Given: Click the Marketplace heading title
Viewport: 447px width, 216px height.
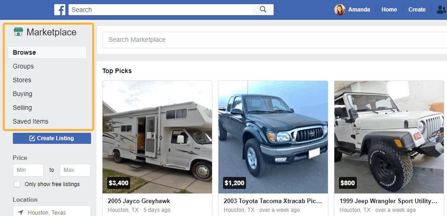Looking at the screenshot, I should [x=52, y=32].
